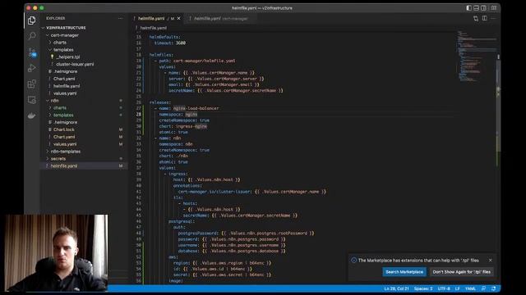This screenshot has width=526, height=295.
Task: Close the helmfile.yaml editor tab
Action: click(x=179, y=18)
